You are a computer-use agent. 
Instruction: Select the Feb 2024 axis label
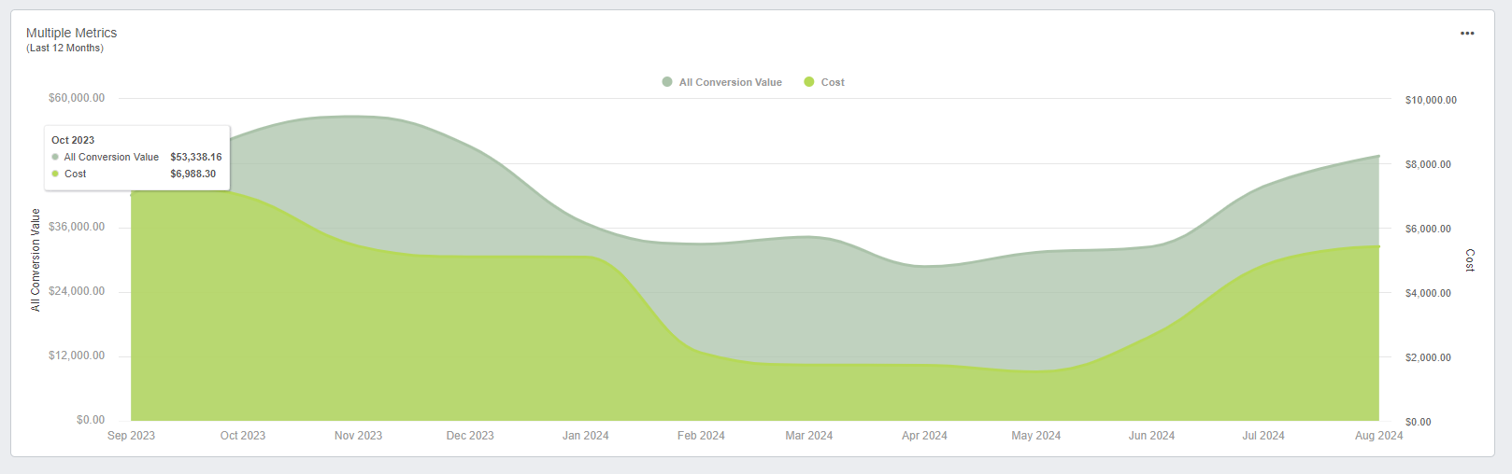tap(701, 436)
